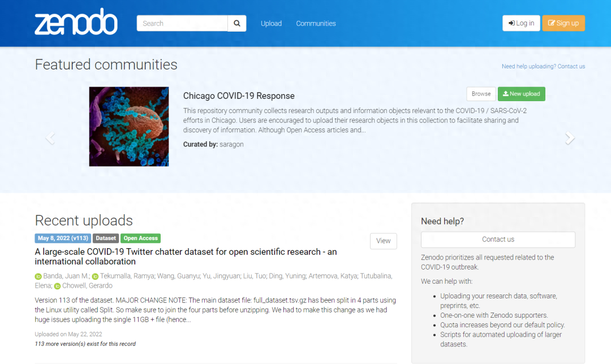
Task: Click the Zenodo logo
Action: tap(76, 23)
